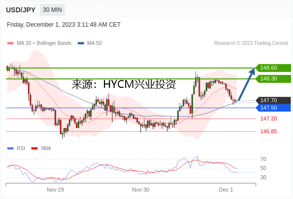Click the red 146.85 support label

click(x=269, y=131)
